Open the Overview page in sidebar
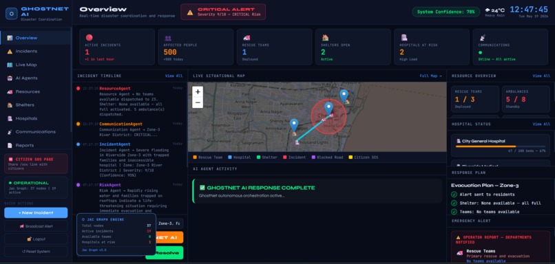Viewport: 555px width, 264px height. [35, 38]
